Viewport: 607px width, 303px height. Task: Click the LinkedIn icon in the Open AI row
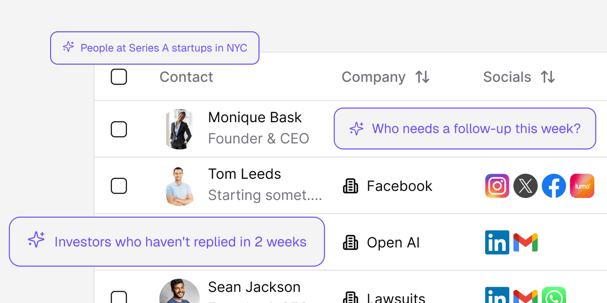(x=497, y=242)
